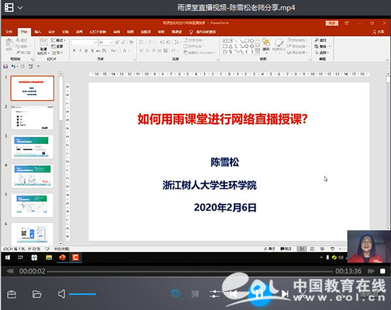Toggle Italic formatting

pos(80,51)
